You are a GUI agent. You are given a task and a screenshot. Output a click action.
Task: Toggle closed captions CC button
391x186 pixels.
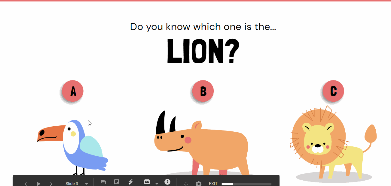tap(147, 182)
